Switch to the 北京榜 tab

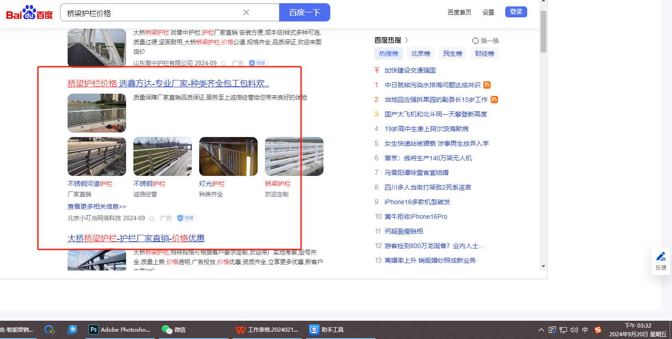[x=420, y=53]
